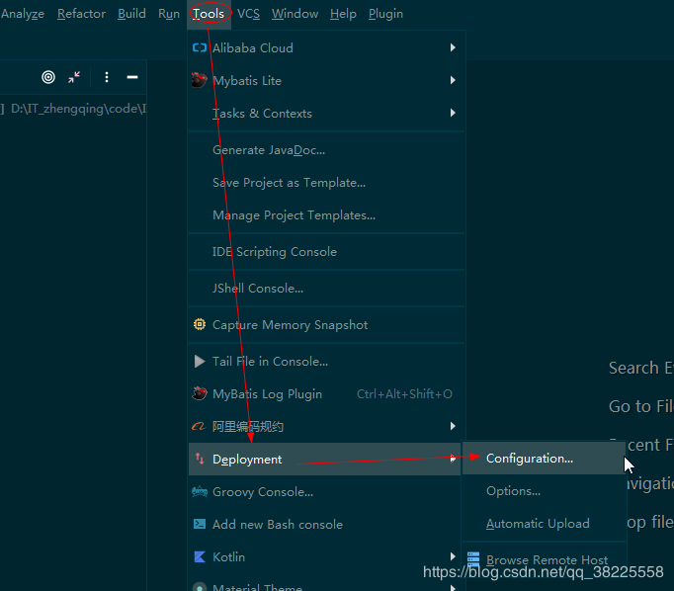Viewport: 674px width, 591px height.
Task: Hide the project panel with minus icon
Action: 132,77
